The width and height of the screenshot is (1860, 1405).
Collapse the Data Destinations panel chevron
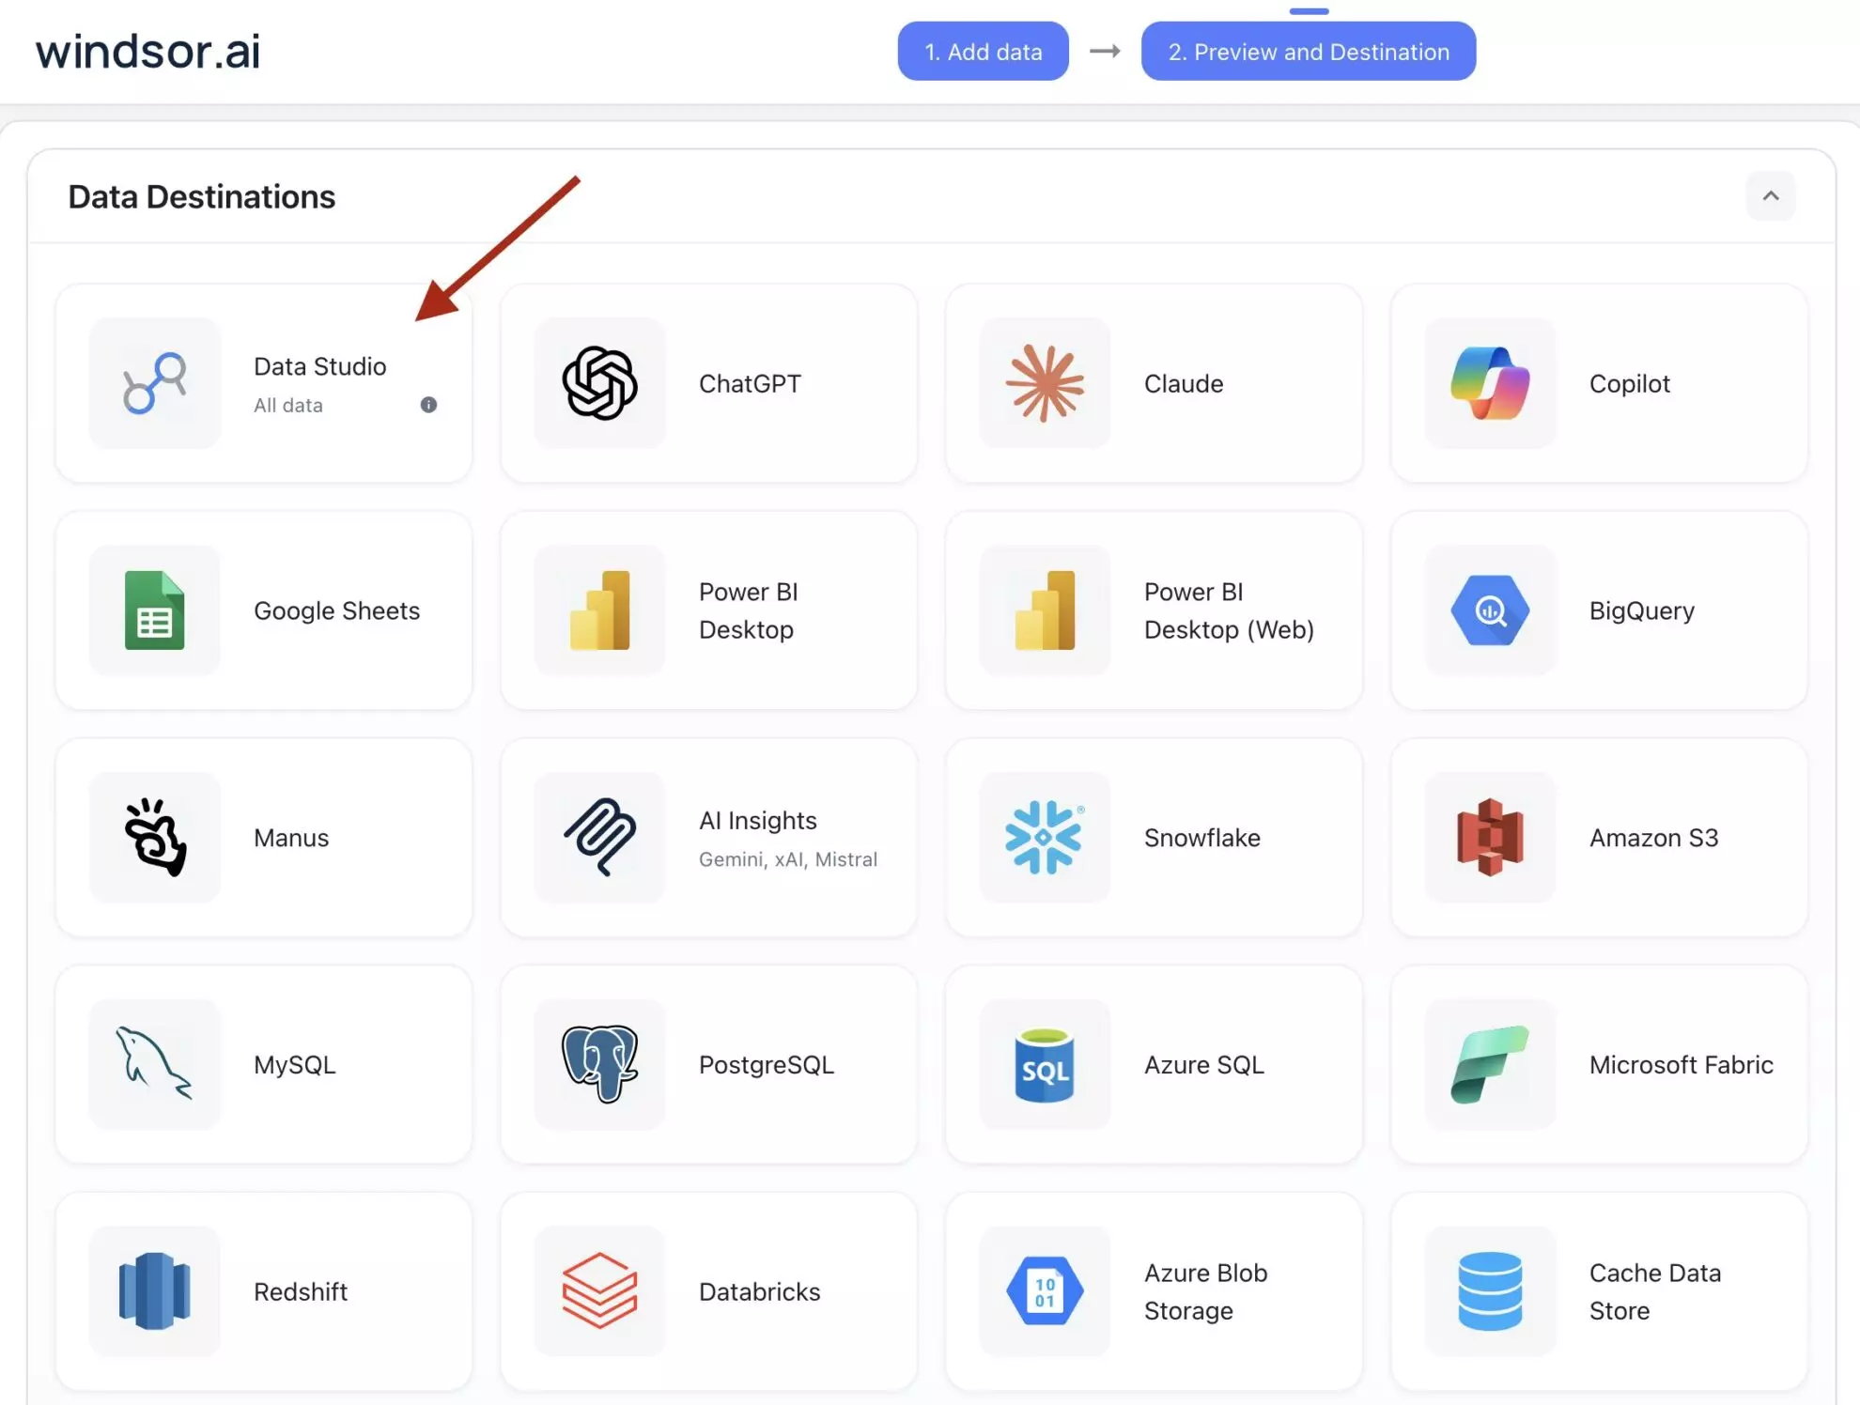click(x=1770, y=196)
